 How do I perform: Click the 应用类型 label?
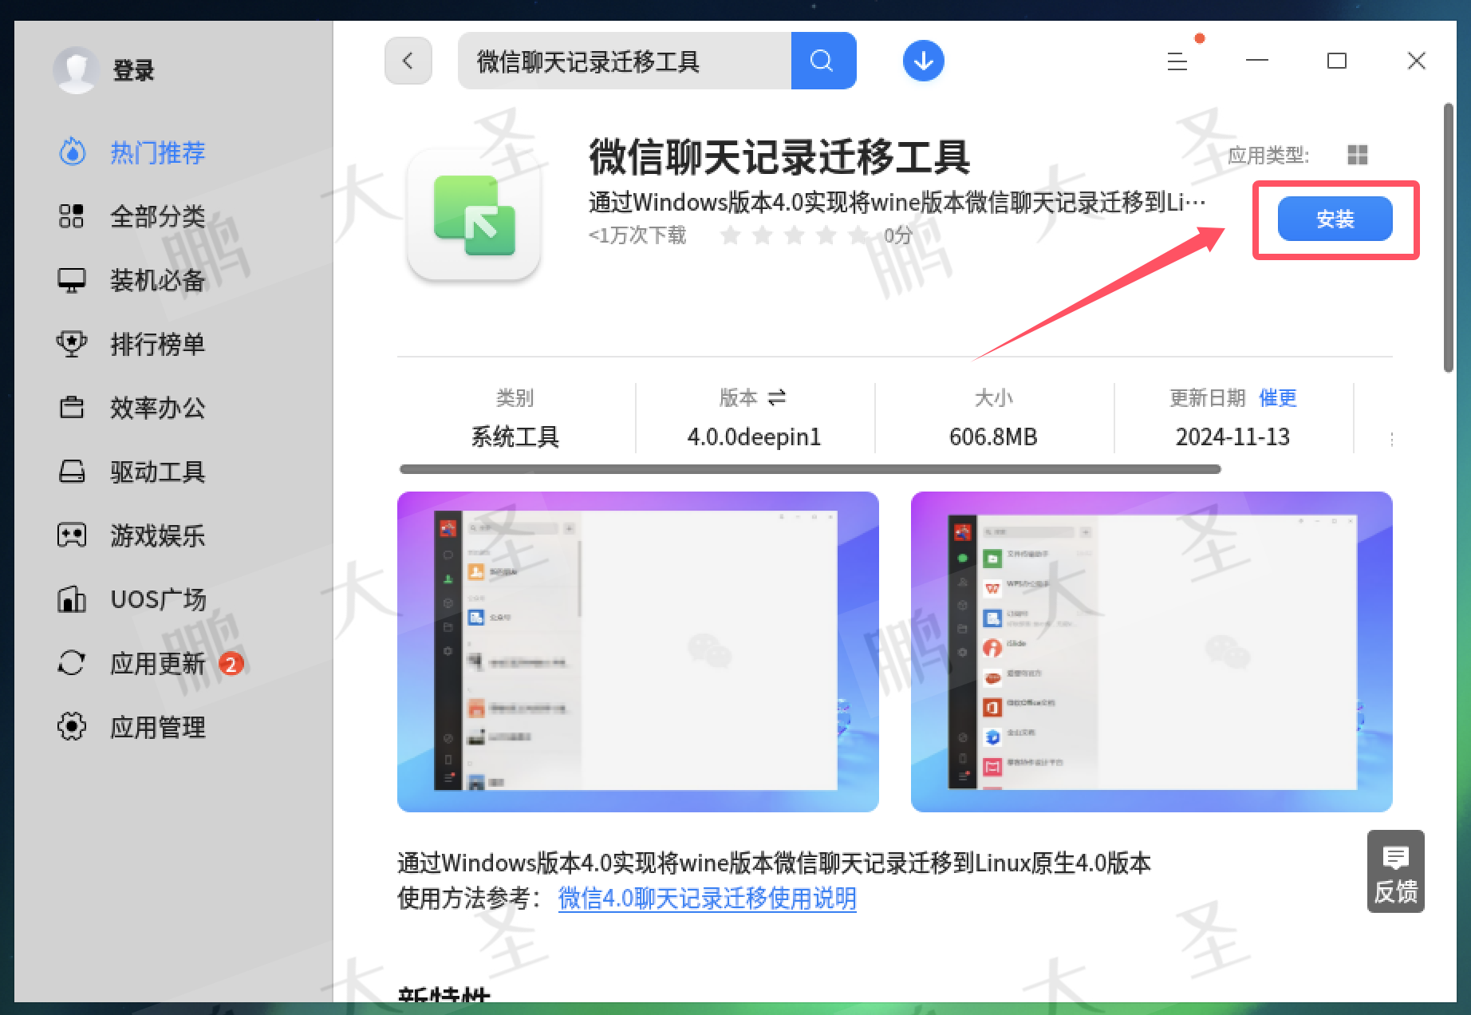[x=1268, y=155]
